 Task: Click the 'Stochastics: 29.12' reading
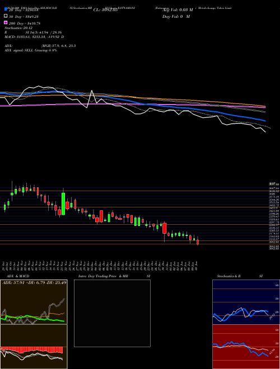[x=19, y=28]
